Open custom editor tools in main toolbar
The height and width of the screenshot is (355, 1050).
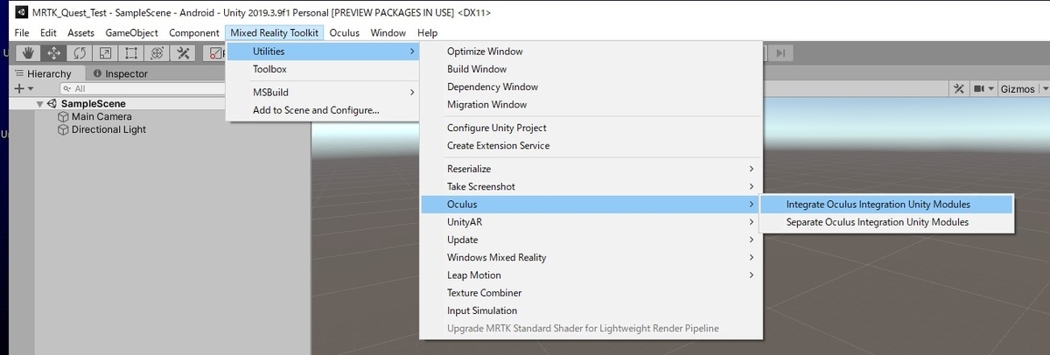pos(183,52)
